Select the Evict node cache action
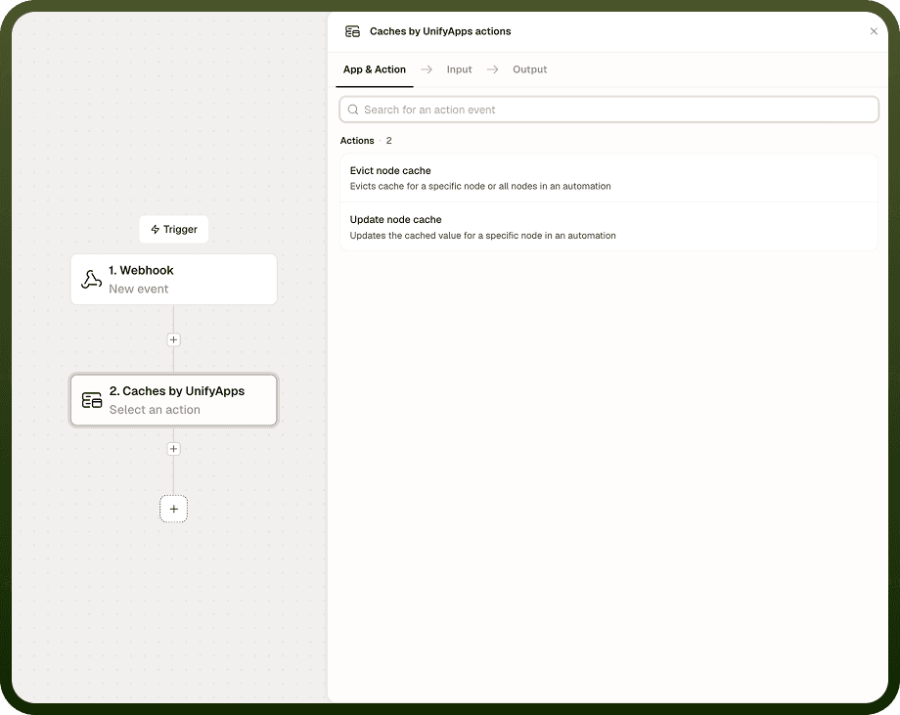 pos(609,178)
